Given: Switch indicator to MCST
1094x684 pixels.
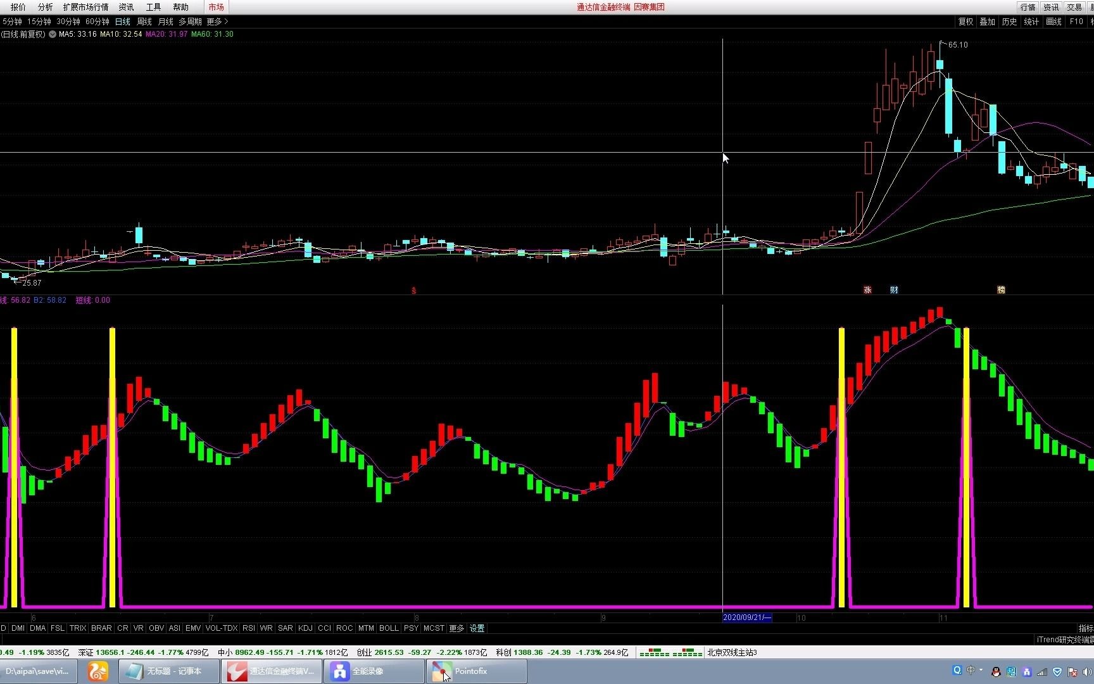Looking at the screenshot, I should pyautogui.click(x=434, y=628).
